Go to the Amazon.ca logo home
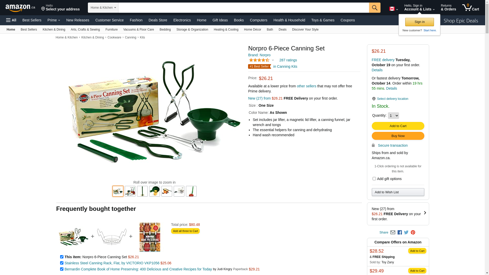489x275 pixels. click(x=20, y=8)
